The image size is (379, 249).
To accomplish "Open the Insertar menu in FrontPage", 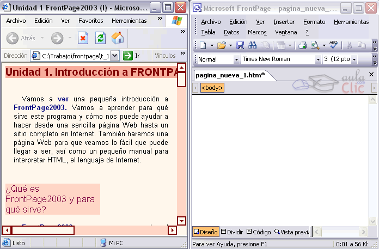I will coord(284,22).
